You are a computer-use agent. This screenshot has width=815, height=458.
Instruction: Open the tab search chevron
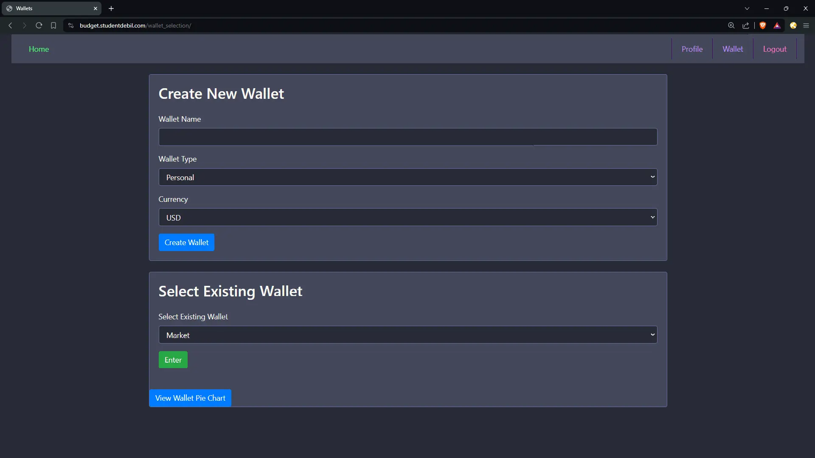tap(747, 8)
